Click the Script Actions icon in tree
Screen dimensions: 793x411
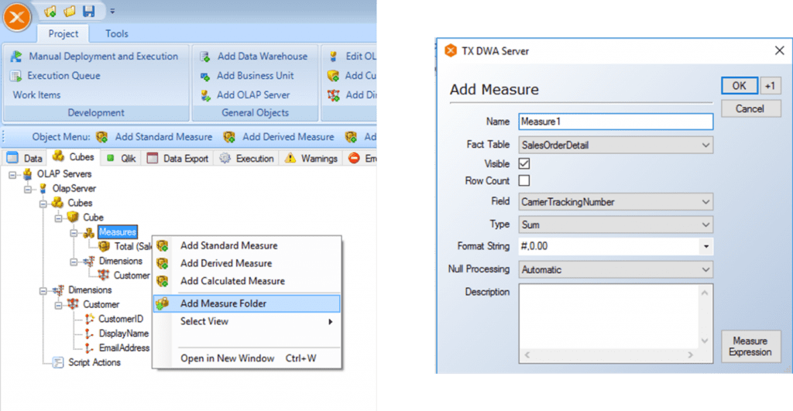58,362
